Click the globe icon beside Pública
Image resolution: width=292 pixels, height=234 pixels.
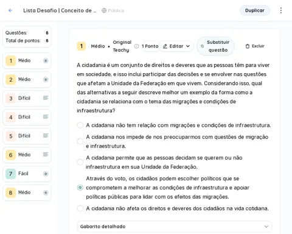pyautogui.click(x=104, y=10)
